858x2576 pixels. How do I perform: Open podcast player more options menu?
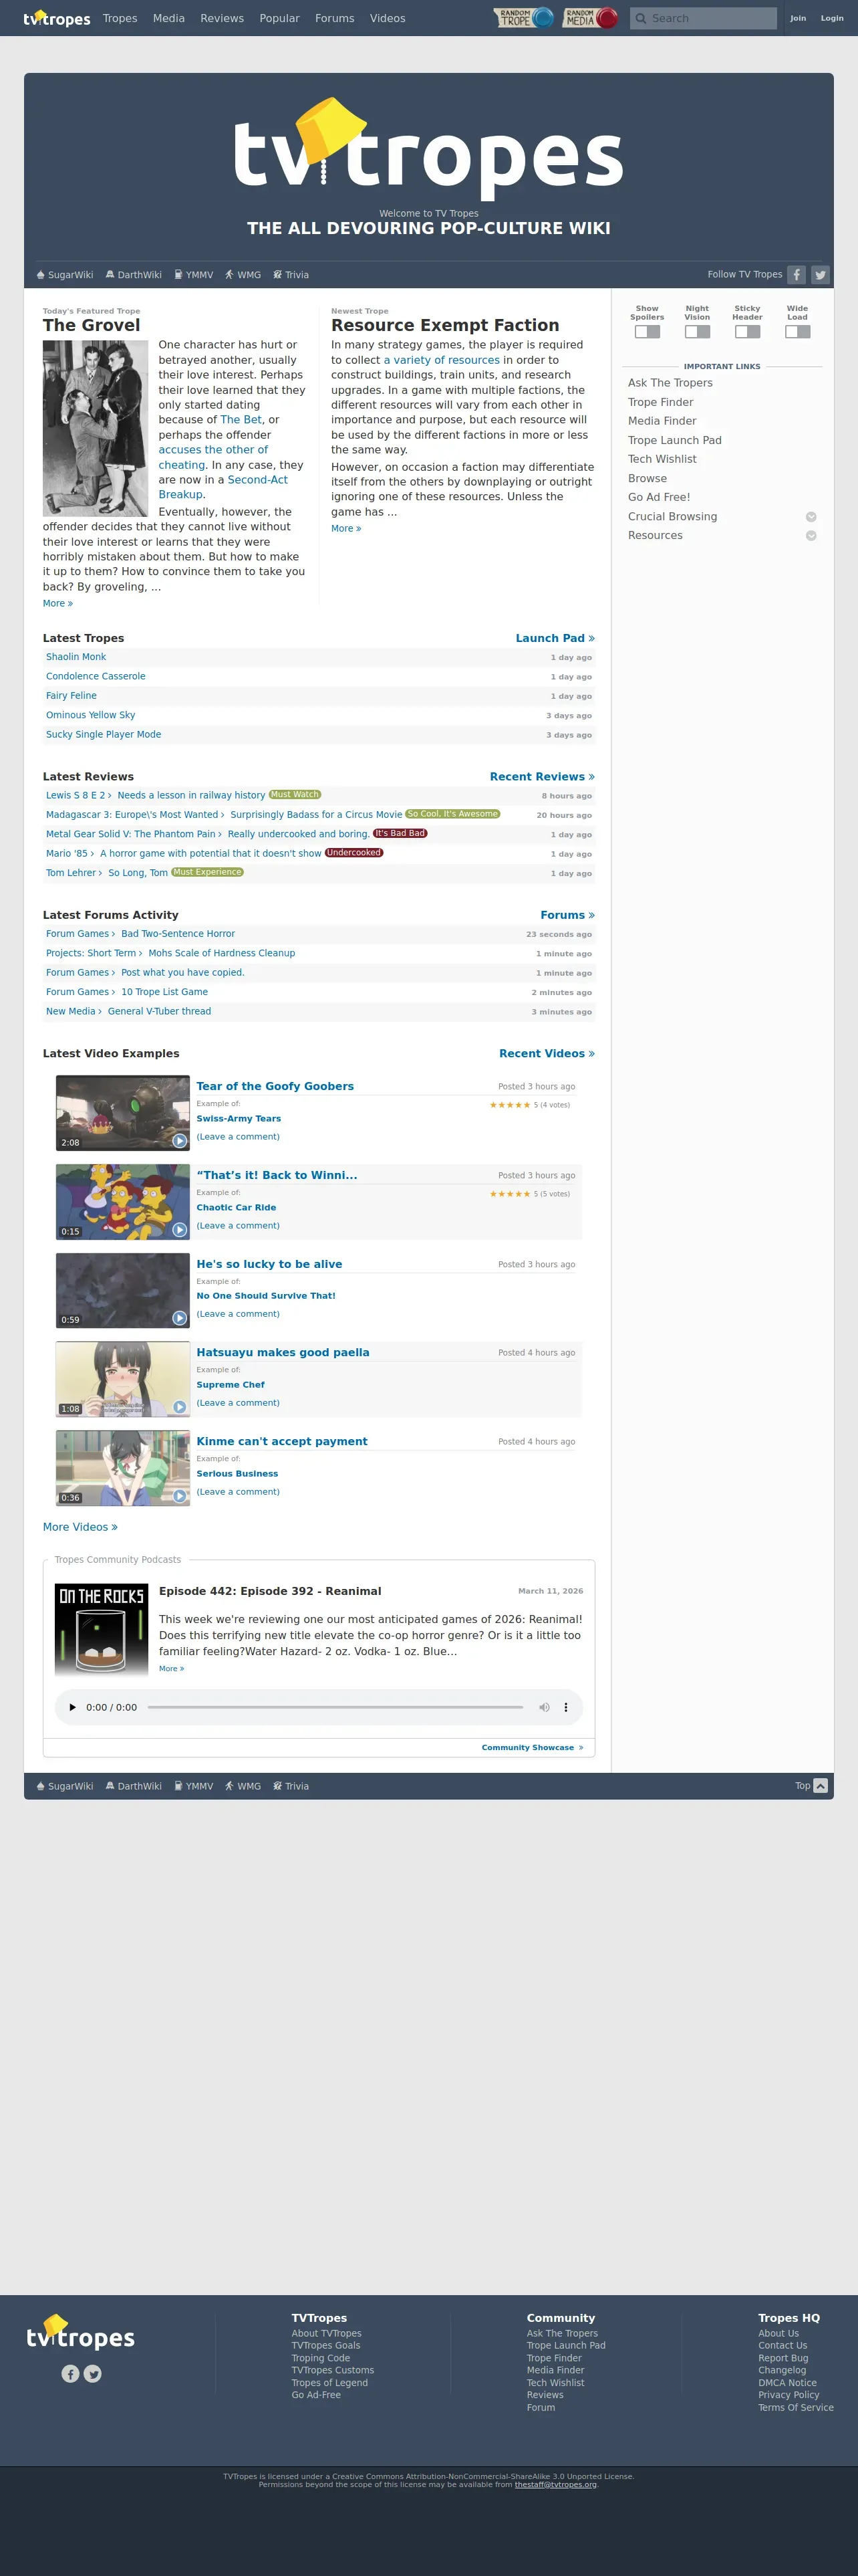[x=565, y=1707]
